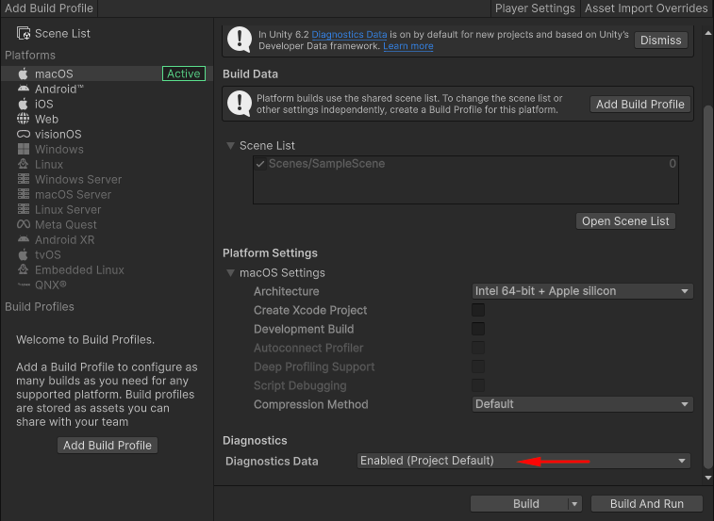Viewport: 714px width, 521px height.
Task: Dismiss the Unity 6.2 diagnostics notice
Action: point(661,41)
